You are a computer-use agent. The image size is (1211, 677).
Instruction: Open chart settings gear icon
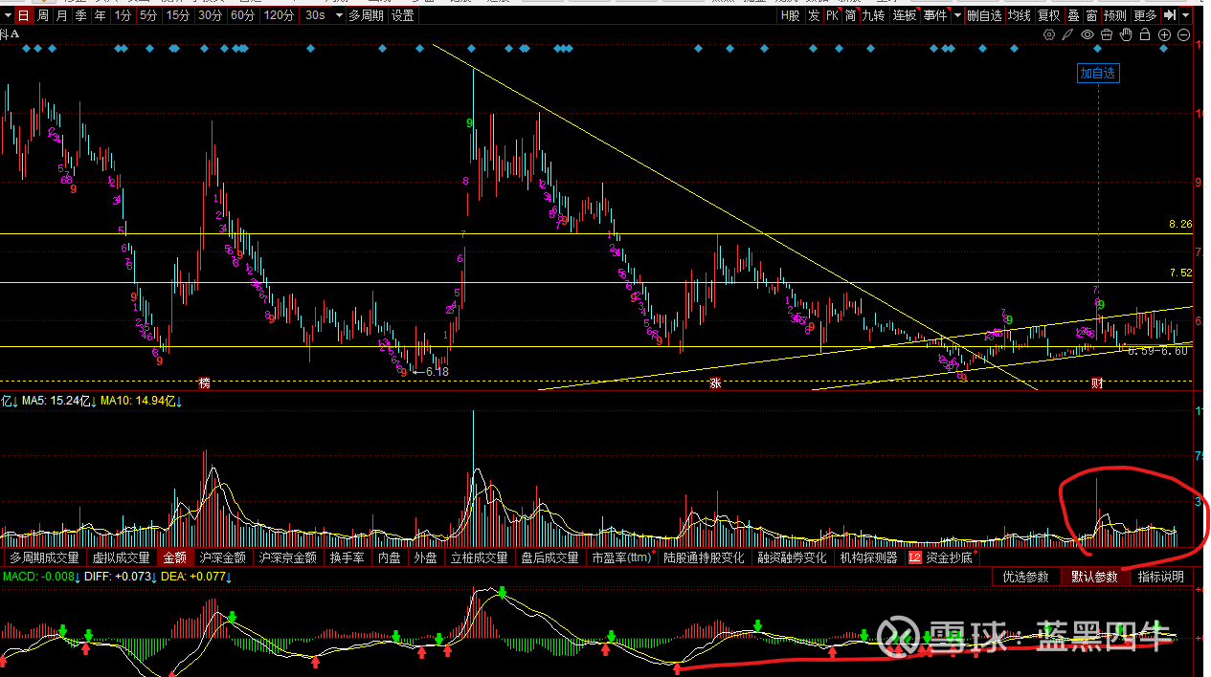(1049, 34)
